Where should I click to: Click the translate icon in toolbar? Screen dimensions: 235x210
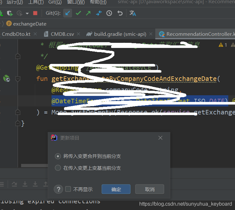click(x=133, y=13)
